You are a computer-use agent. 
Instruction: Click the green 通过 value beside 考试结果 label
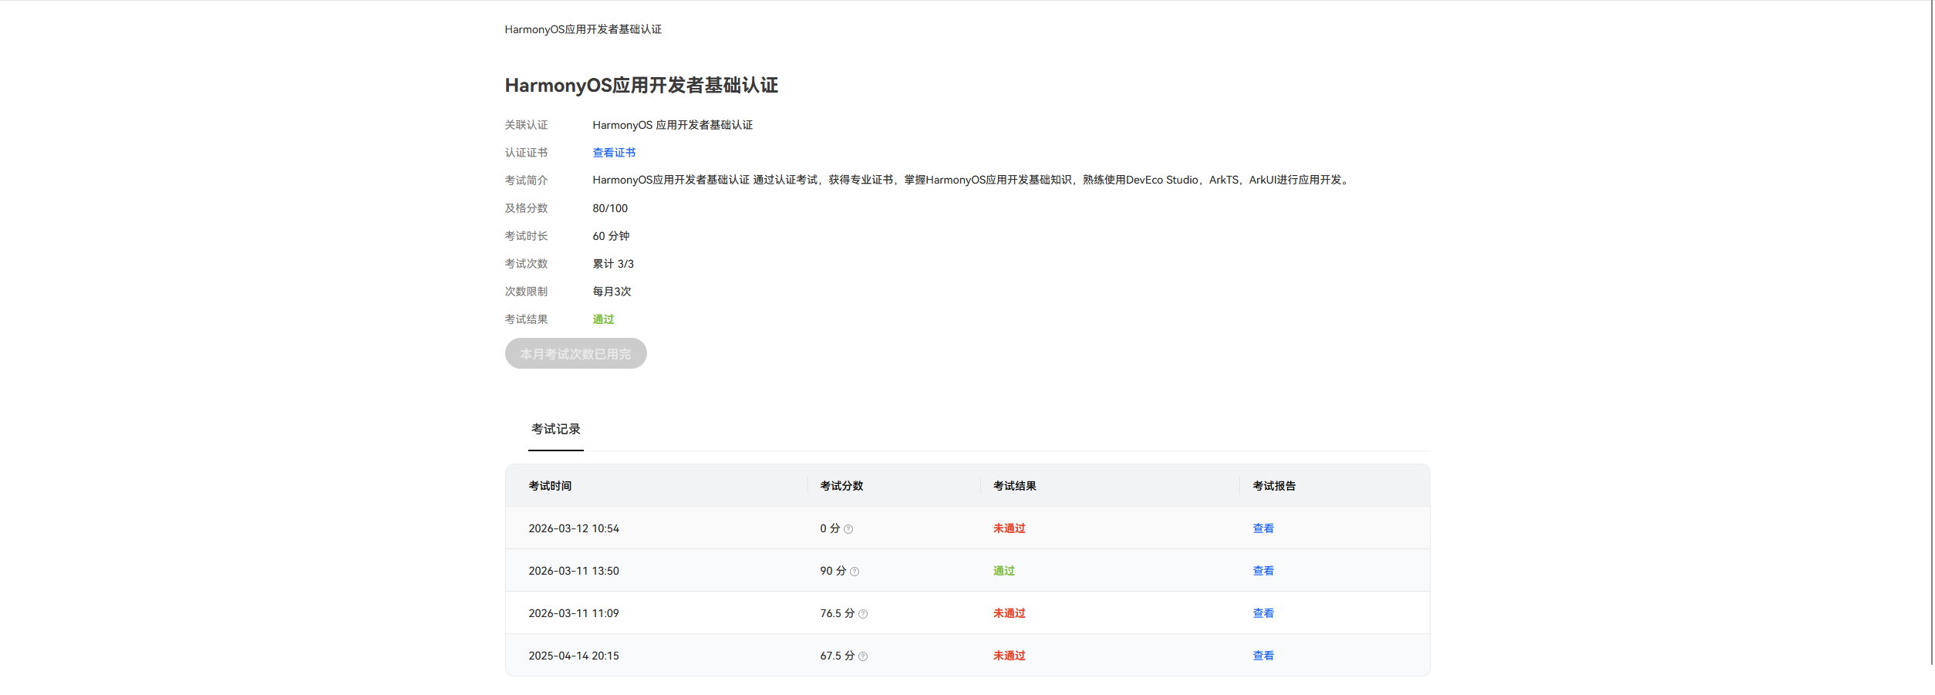(603, 319)
